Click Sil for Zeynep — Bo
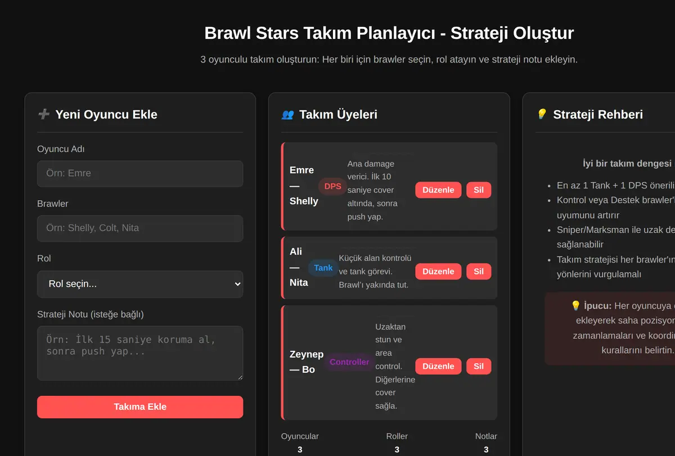The image size is (675, 456). pyautogui.click(x=479, y=367)
